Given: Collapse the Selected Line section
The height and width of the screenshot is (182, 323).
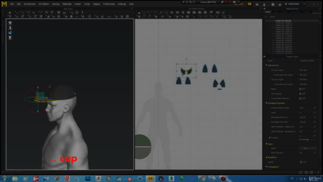Looking at the screenshot, I should 266,65.
